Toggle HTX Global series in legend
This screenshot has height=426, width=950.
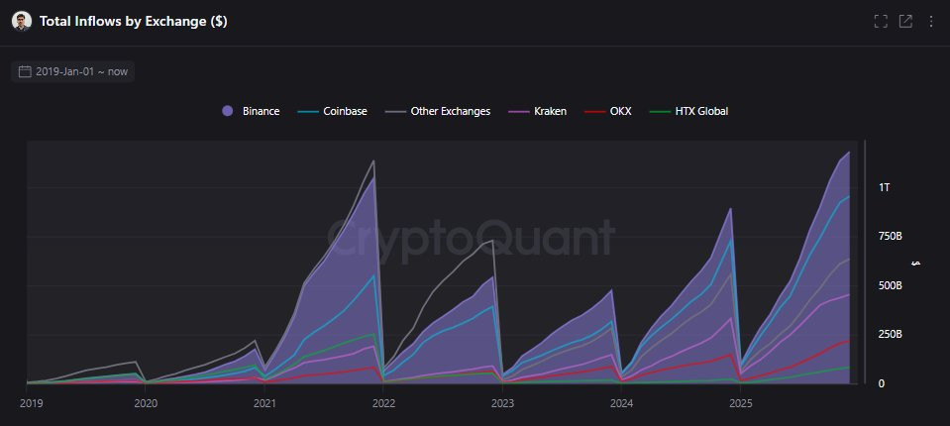pos(688,111)
